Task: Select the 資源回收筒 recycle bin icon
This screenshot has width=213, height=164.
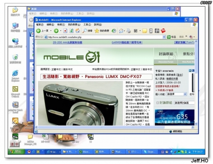Action: coord(15,59)
